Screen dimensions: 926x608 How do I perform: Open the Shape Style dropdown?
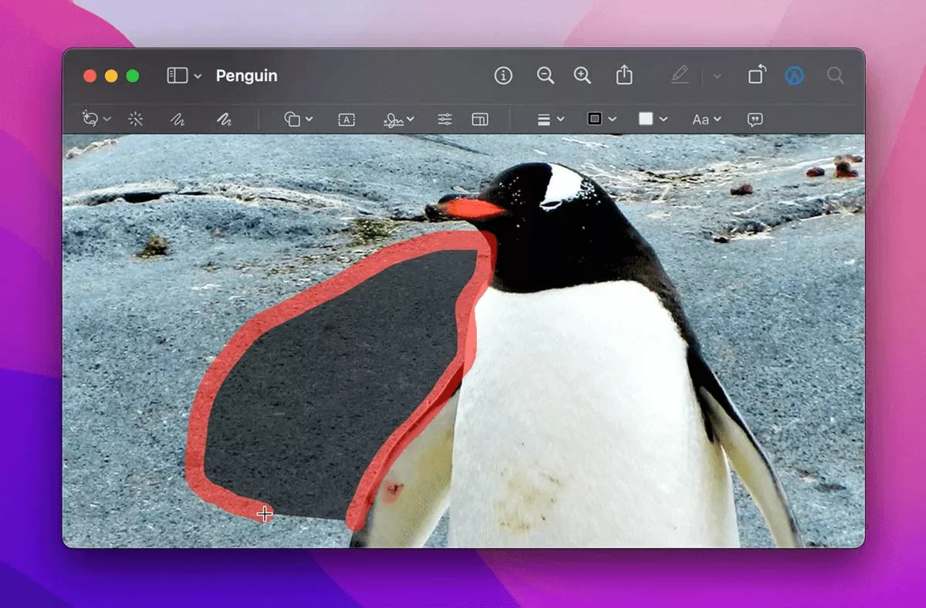[596, 119]
